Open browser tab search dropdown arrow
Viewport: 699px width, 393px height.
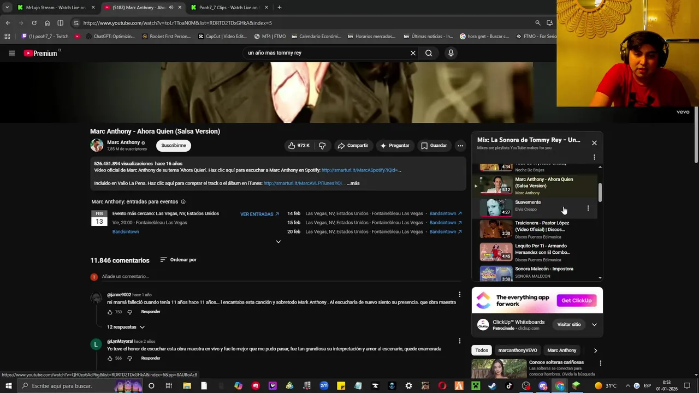pos(7,8)
